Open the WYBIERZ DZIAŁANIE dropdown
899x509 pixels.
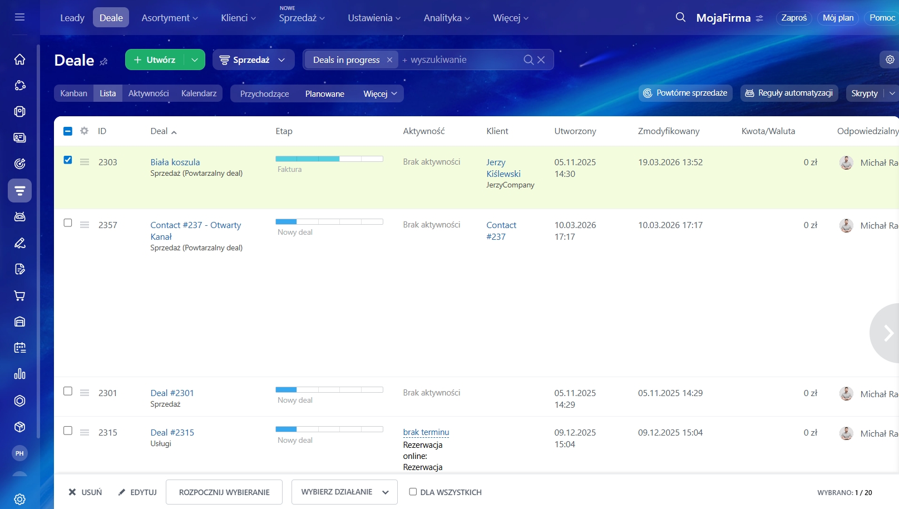(x=344, y=492)
